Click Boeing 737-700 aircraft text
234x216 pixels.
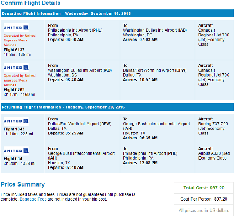(213, 124)
